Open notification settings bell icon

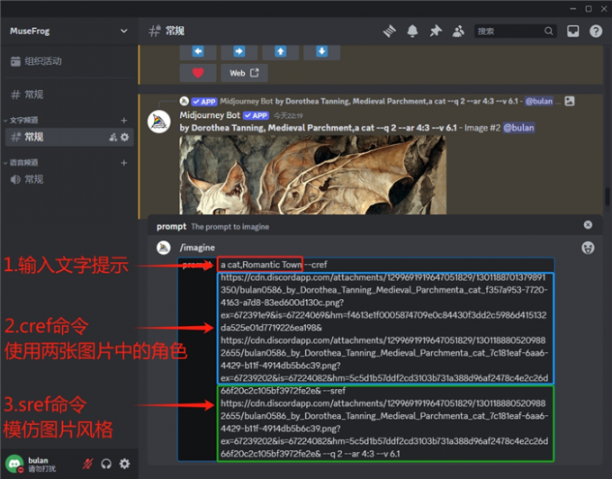(x=412, y=31)
